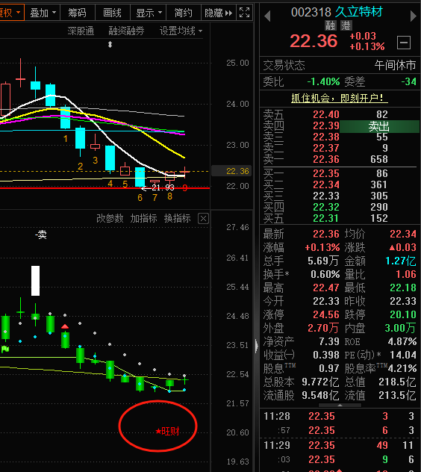Click the 抓住机会，即刻开户 link
Viewport: 421px width, 472px height.
point(340,98)
